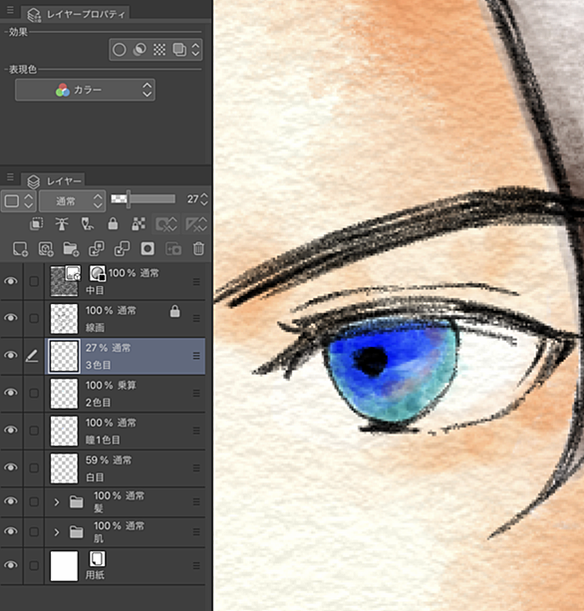Click apply mask to layer icon

coord(173,248)
